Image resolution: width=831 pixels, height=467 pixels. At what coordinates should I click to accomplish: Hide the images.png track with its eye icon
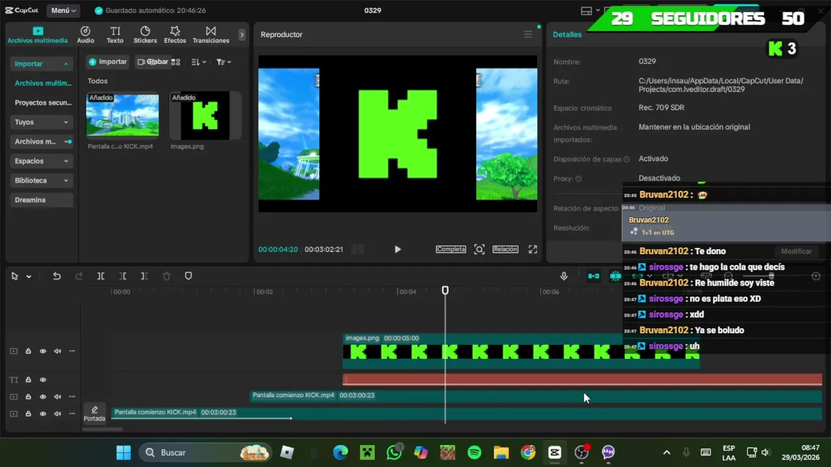pos(43,352)
